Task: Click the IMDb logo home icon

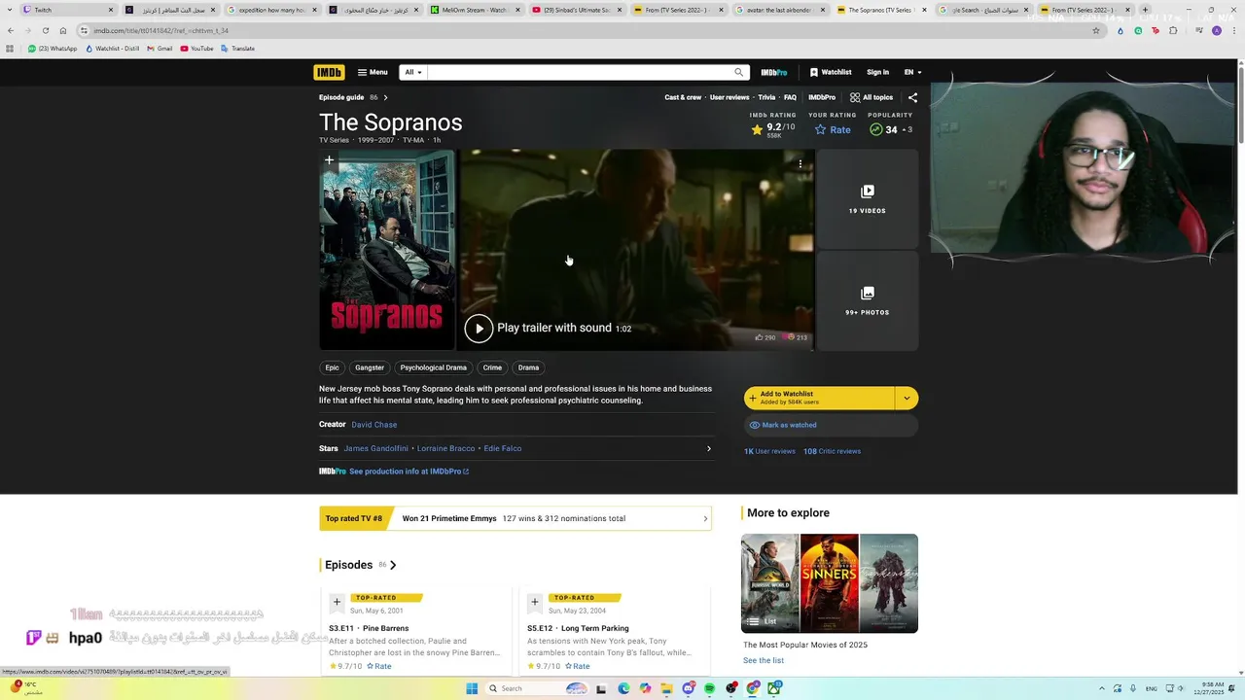Action: (329, 72)
